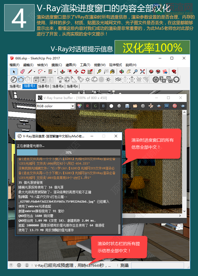Open the 鏡頭(C) menu
198x276 pixels.
click(57, 65)
